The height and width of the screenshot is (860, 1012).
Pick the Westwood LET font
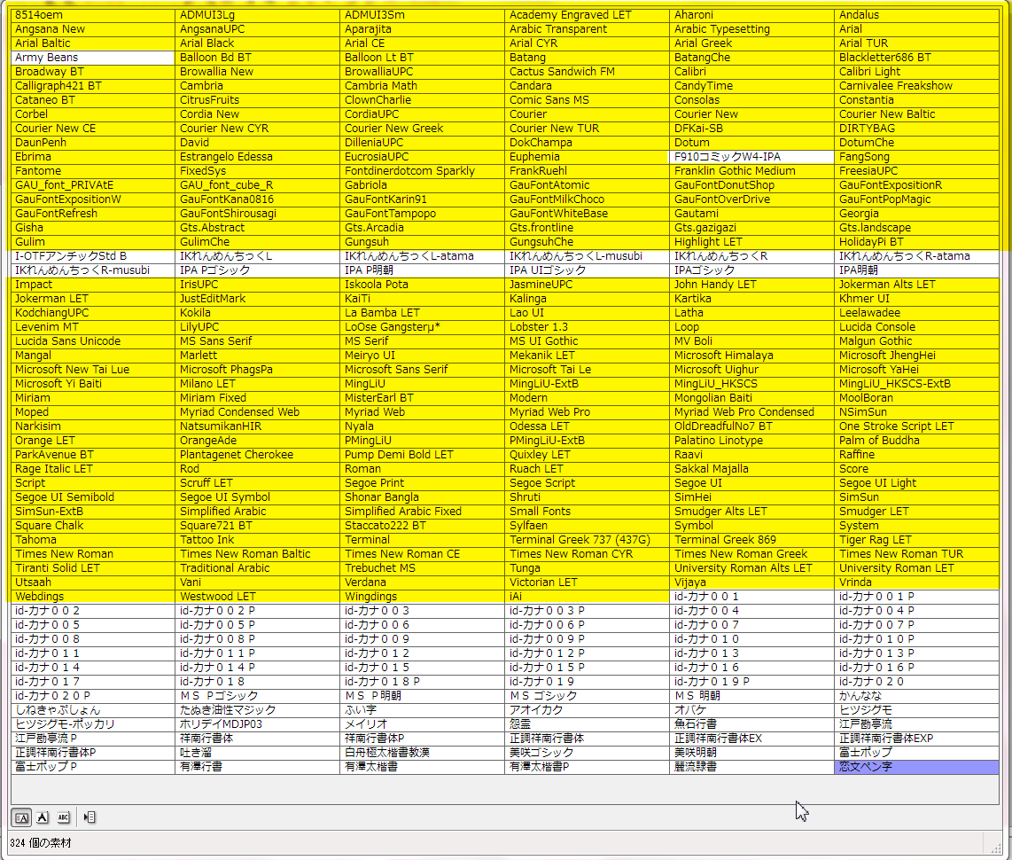tap(258, 598)
